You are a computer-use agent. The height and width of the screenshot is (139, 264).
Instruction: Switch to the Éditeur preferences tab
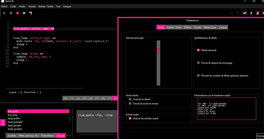point(188,27)
